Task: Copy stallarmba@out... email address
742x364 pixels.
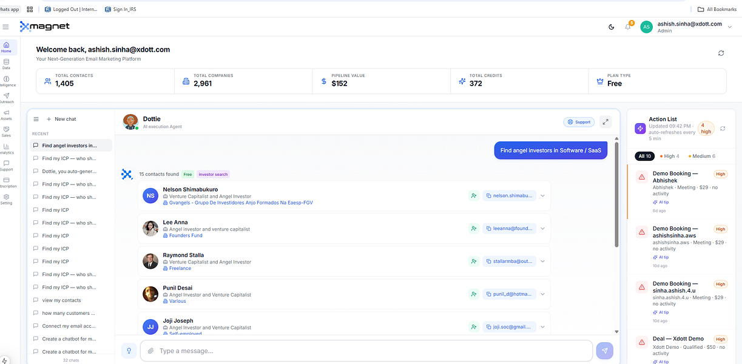Action: pyautogui.click(x=510, y=261)
